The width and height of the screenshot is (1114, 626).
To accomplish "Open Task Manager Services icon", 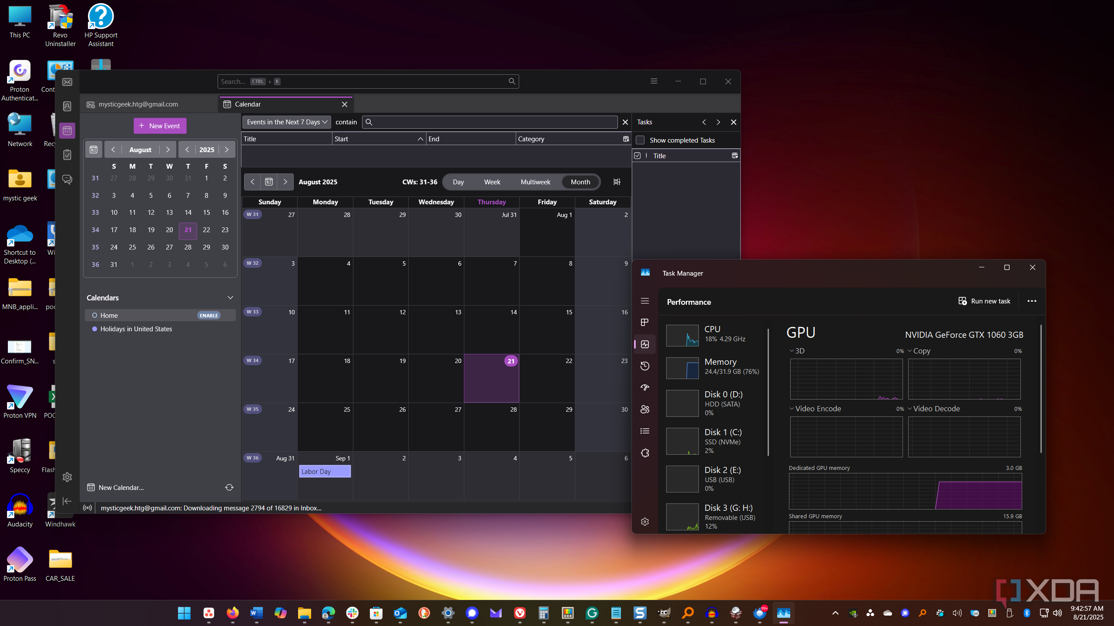I will click(645, 453).
